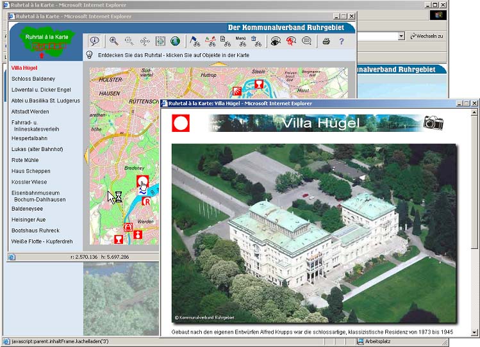Click javascript:parent.inhaltFrame.kachelladen status text

pos(60,341)
